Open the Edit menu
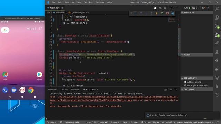221x124 pixels. coord(60,2)
